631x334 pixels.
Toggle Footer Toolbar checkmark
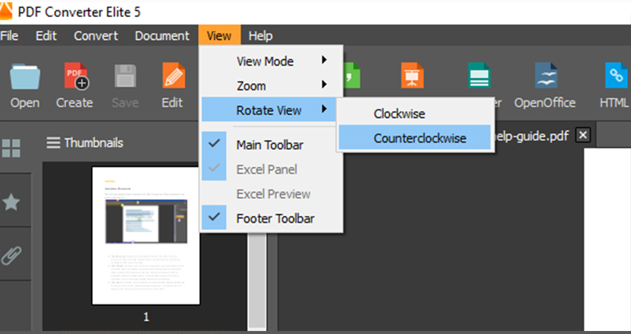214,218
